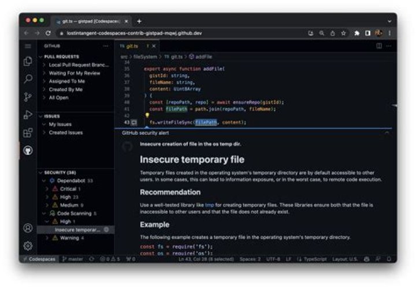Open the Accounts menu icon

pyautogui.click(x=28, y=228)
